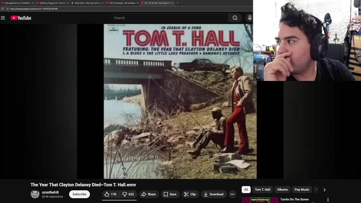The image size is (361, 203).
Task: Download the video
Action: 214,194
